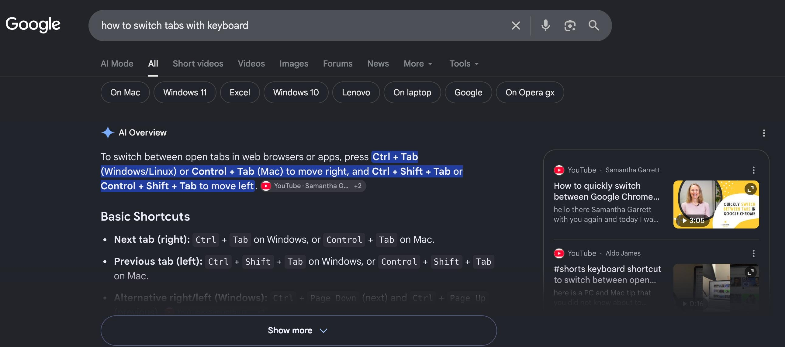Switch to AI Mode tab
785x347 pixels.
coord(117,64)
